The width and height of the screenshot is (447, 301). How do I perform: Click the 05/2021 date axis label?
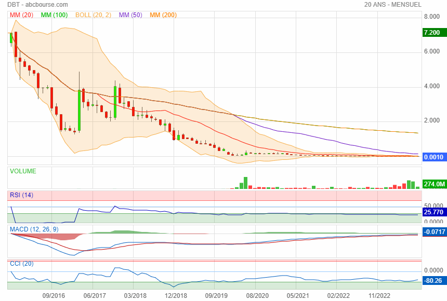click(298, 296)
